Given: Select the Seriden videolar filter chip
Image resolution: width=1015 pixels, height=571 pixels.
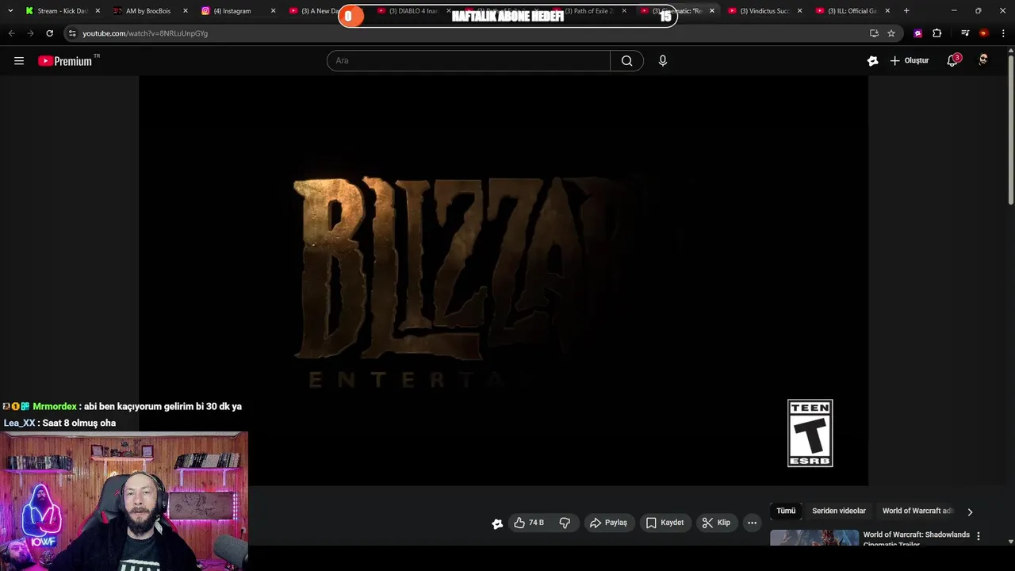Looking at the screenshot, I should pyautogui.click(x=838, y=512).
